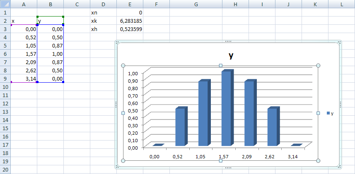Grab plot area bottom-right corner handle
Image resolution: width=355 pixels, height=174 pixels.
tap(318, 161)
